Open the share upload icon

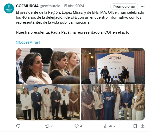pos(143,126)
